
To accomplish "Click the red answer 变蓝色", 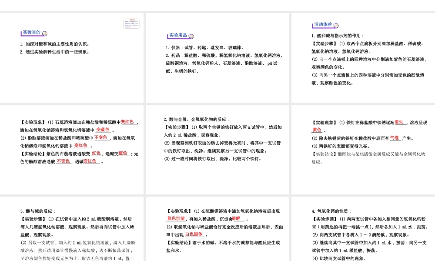I will coord(103,130).
